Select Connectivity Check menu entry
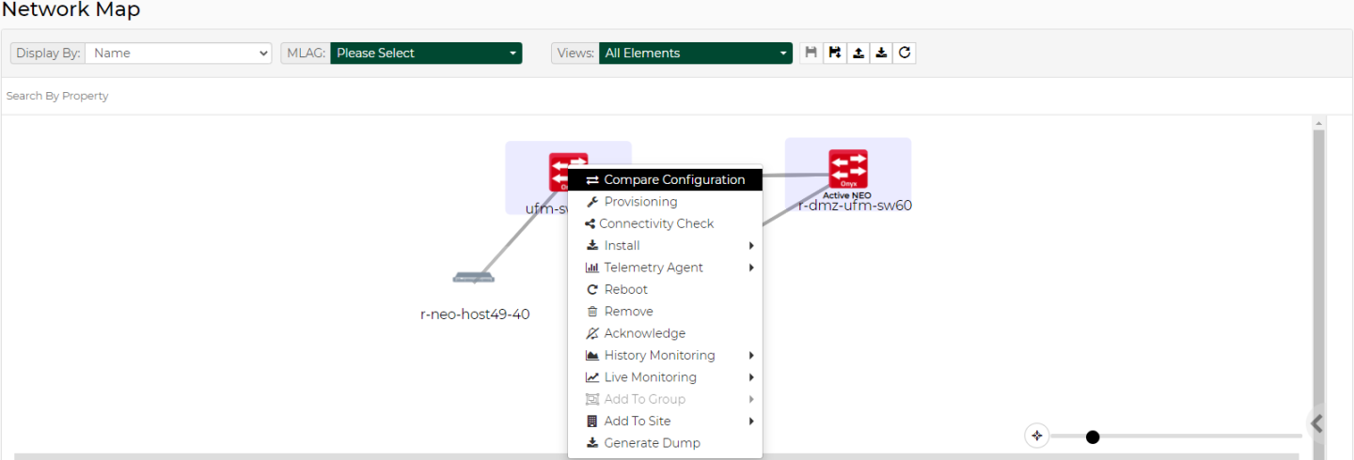Screen dimensions: 1354x460 click(665, 223)
